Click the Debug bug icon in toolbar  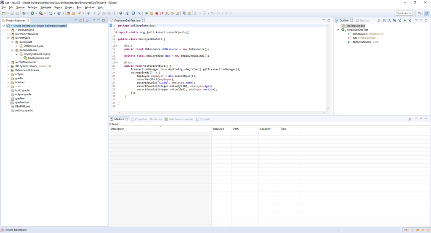pyautogui.click(x=24, y=13)
